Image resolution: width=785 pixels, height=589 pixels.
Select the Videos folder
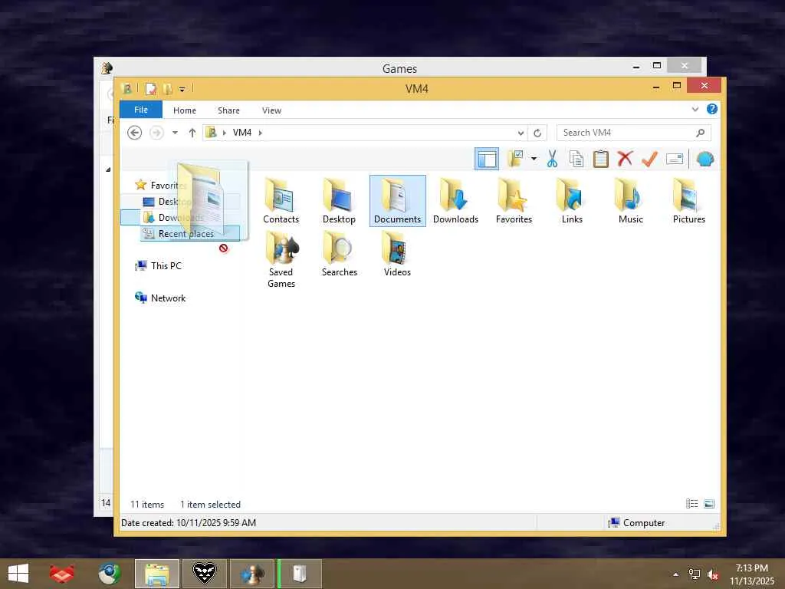[398, 253]
